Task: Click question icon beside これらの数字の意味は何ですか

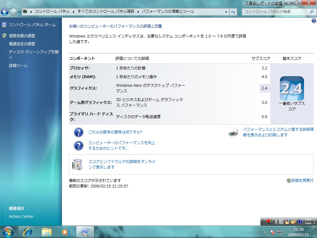Action: coord(78,132)
